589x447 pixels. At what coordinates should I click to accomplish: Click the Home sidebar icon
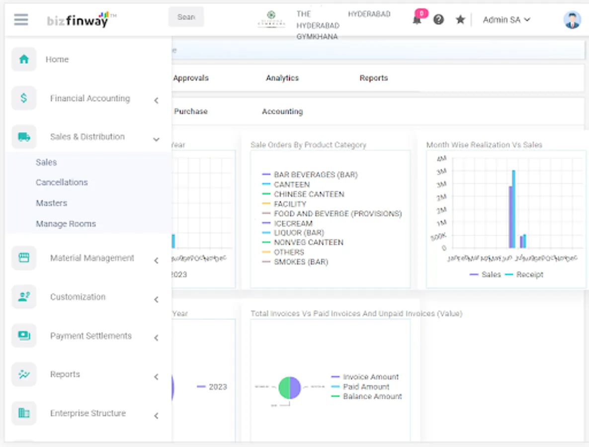click(x=24, y=59)
